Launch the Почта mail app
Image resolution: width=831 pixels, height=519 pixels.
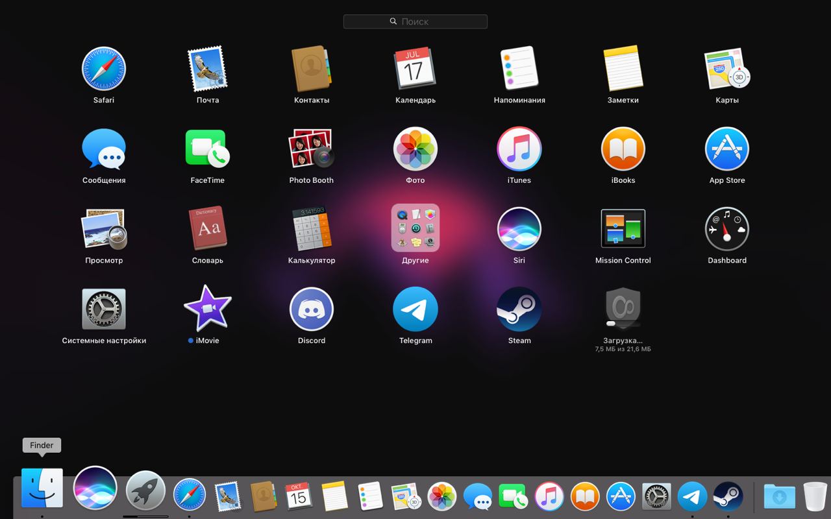pyautogui.click(x=208, y=68)
